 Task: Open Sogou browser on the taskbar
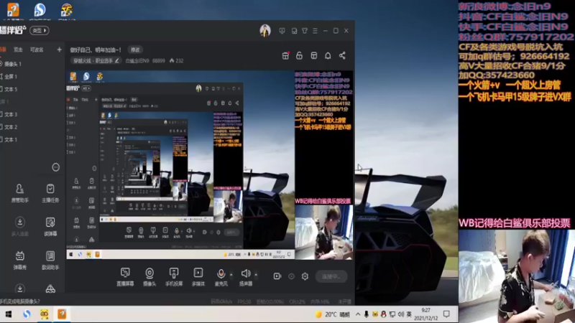pos(27,314)
